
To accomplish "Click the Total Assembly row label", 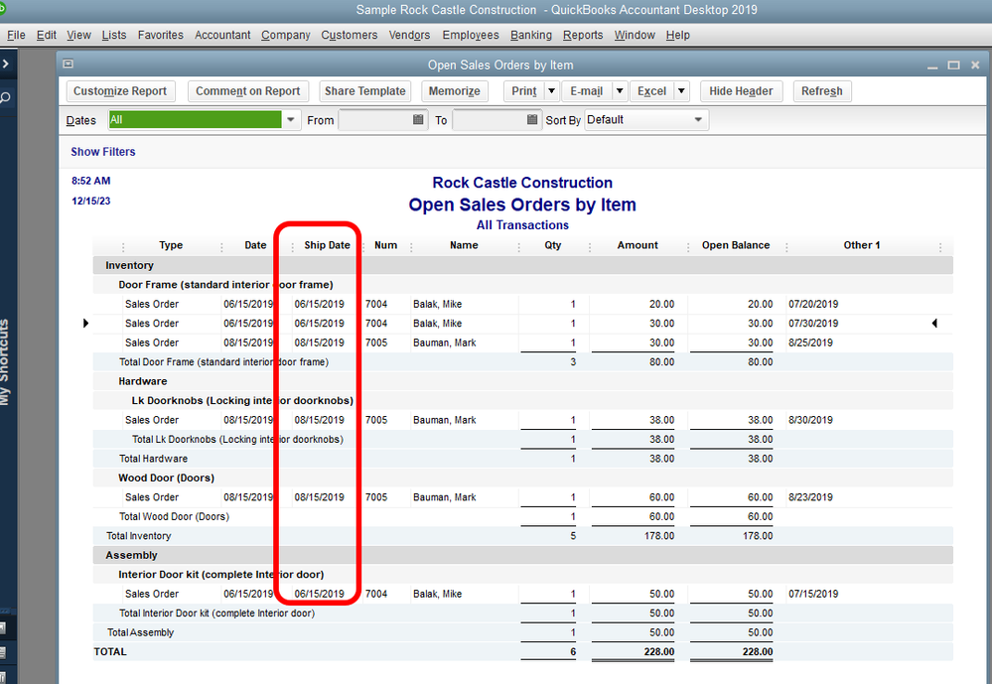I will pos(140,632).
